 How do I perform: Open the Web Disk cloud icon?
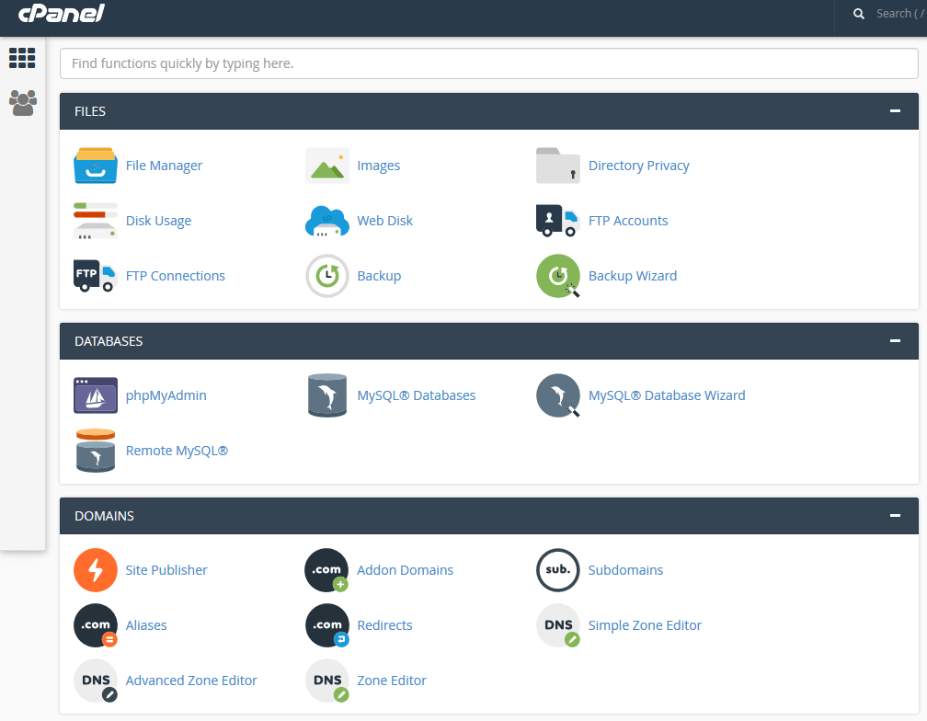(x=327, y=221)
